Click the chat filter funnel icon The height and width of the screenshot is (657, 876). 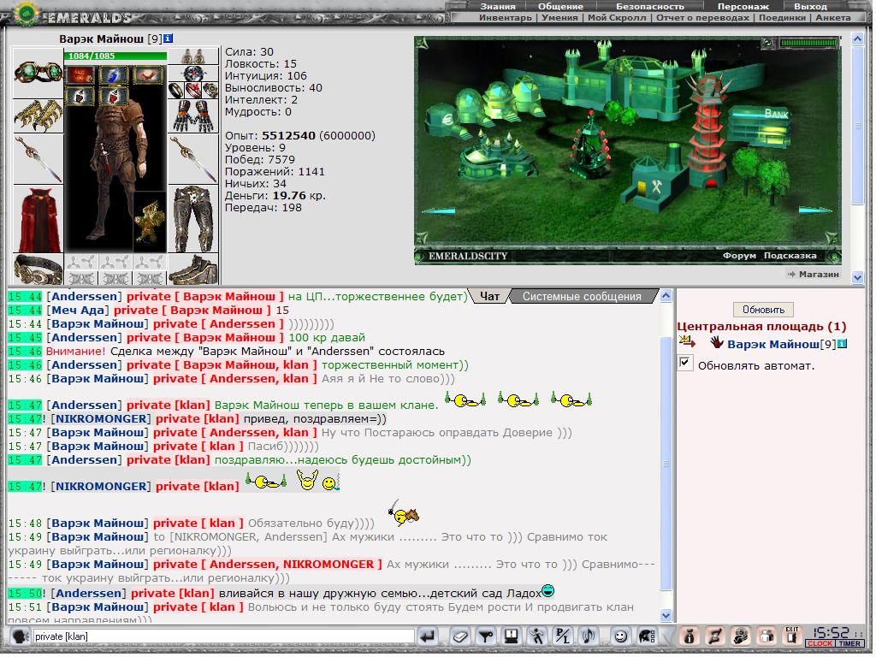point(485,636)
